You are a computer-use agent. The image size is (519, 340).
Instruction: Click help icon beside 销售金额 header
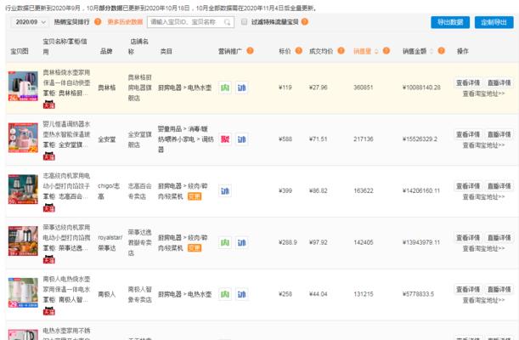441,51
